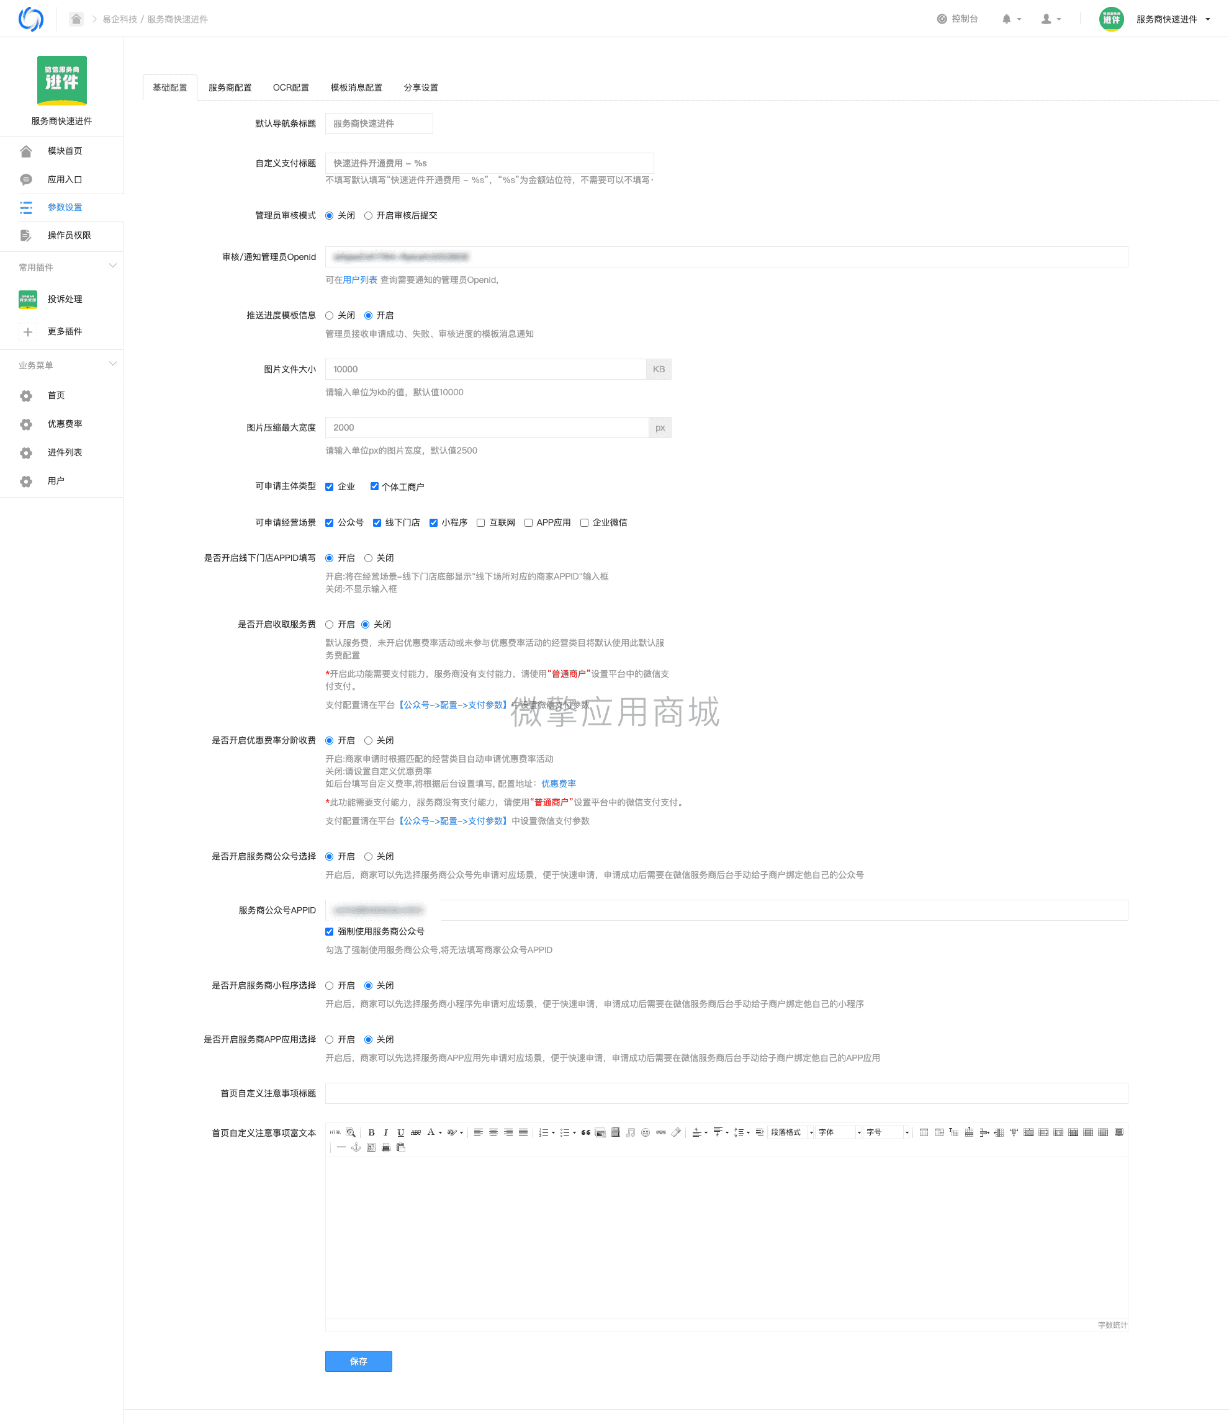The width and height of the screenshot is (1229, 1424).
Task: Open editor preview magnifier icon
Action: 351,1132
